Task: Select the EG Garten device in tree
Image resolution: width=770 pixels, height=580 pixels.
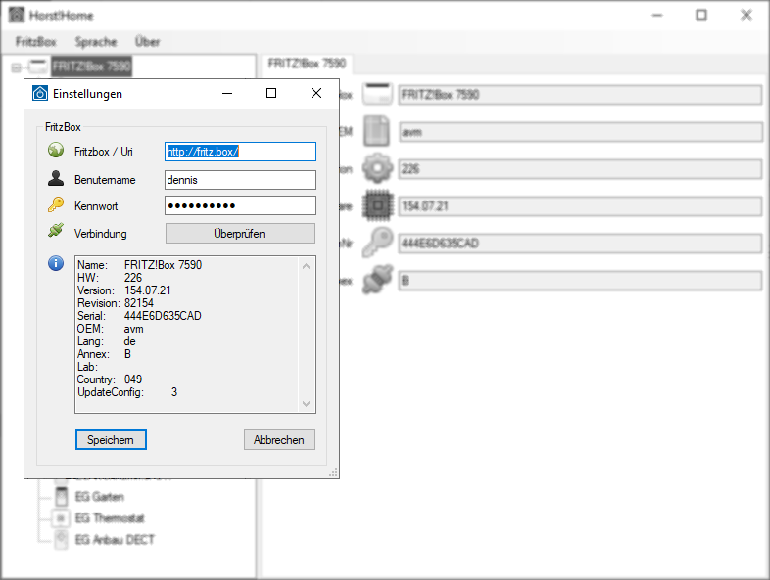Action: 100,497
